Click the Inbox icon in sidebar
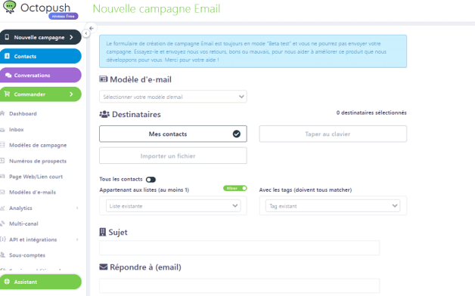The image size is (475, 296). [2, 129]
